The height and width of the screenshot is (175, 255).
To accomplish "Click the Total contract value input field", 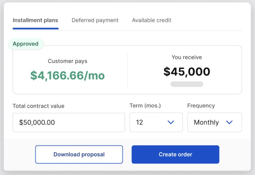I will point(69,123).
